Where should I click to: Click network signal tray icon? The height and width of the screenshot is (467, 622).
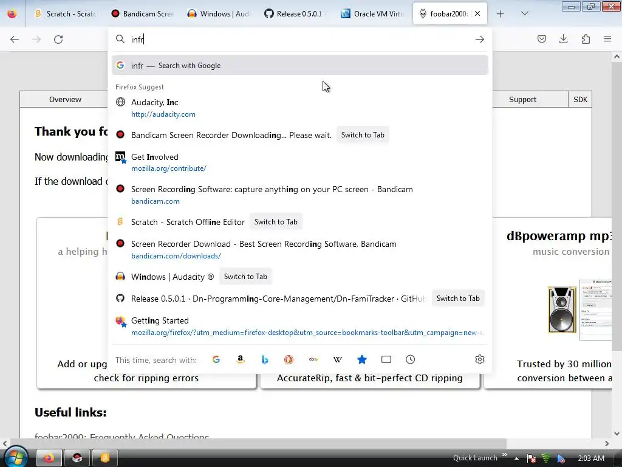tap(546, 458)
